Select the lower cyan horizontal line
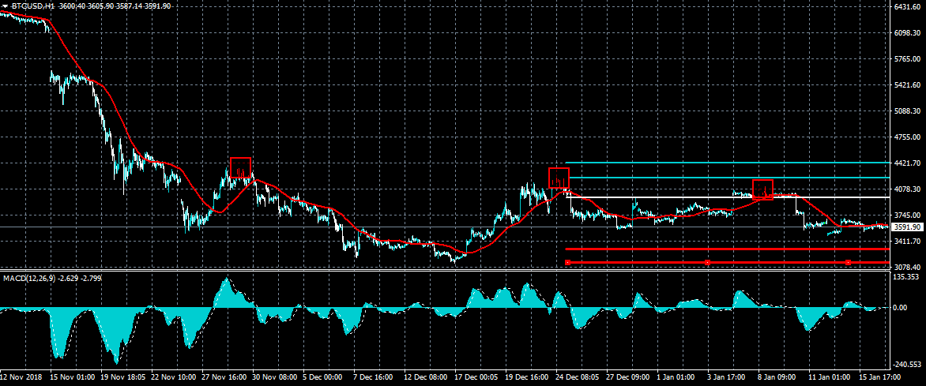Screen dimensions: 926x386 point(728,177)
